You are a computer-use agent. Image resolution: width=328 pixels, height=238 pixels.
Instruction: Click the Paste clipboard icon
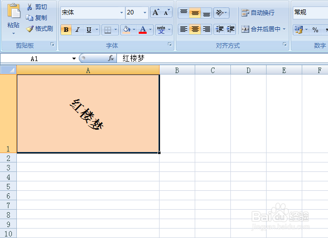(14, 11)
